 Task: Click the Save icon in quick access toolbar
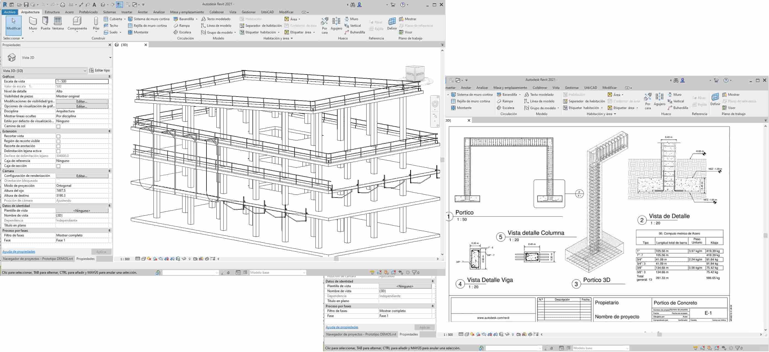click(x=26, y=4)
